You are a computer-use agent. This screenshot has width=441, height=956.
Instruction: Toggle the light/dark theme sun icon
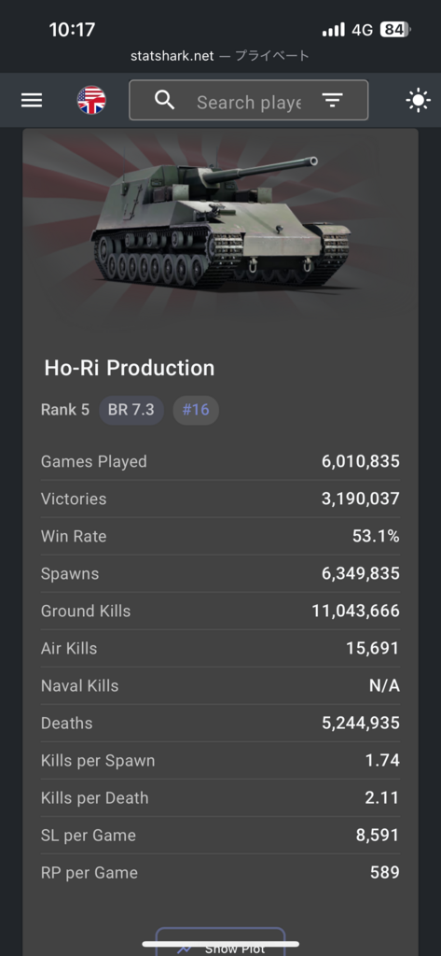(x=419, y=101)
